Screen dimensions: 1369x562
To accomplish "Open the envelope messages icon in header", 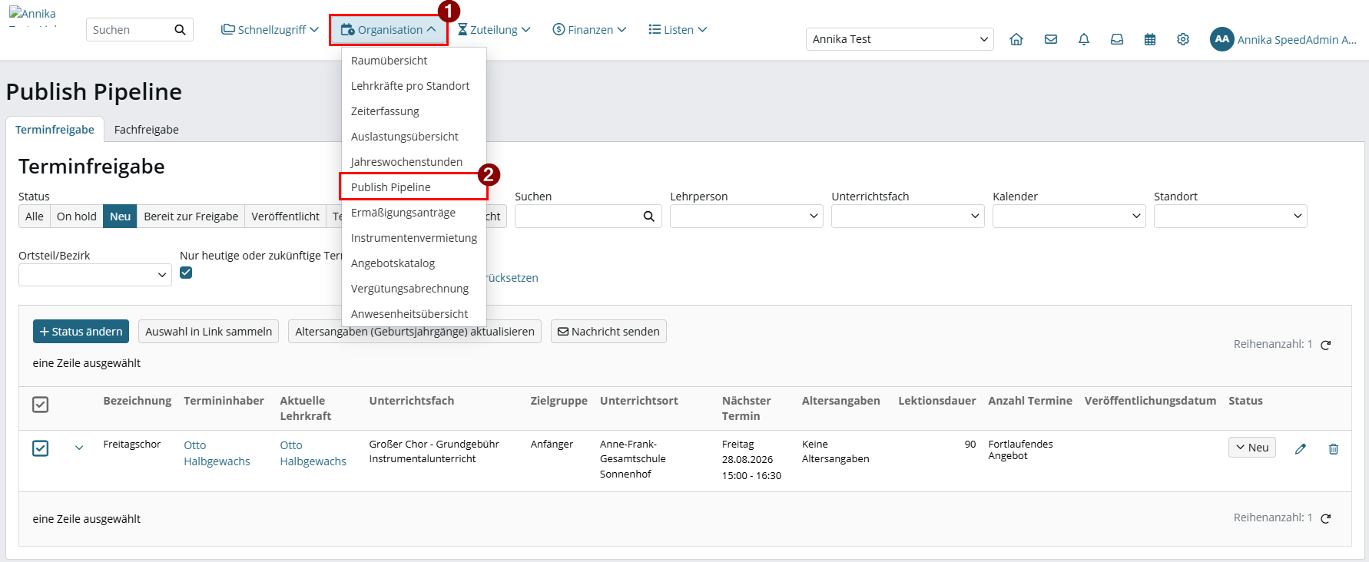I will tap(1051, 39).
